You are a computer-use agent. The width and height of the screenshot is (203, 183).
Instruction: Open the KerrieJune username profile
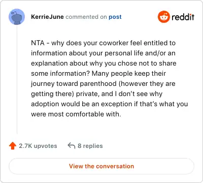point(47,17)
